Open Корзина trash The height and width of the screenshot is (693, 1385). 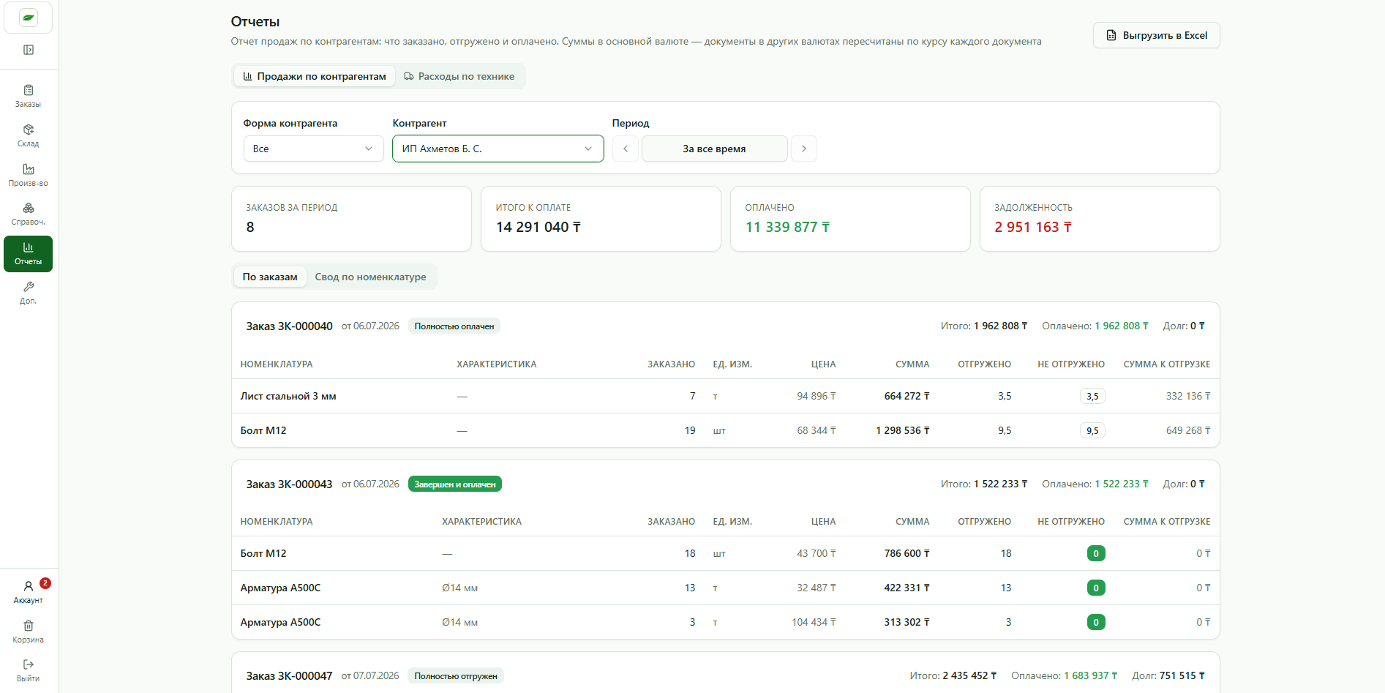click(x=29, y=632)
